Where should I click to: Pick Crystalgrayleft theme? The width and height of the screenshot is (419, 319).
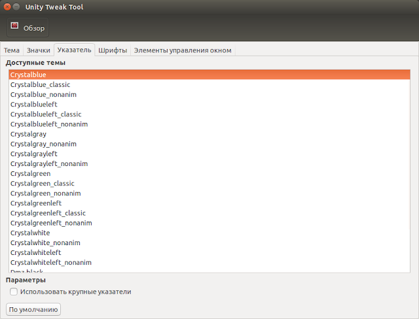coord(209,154)
